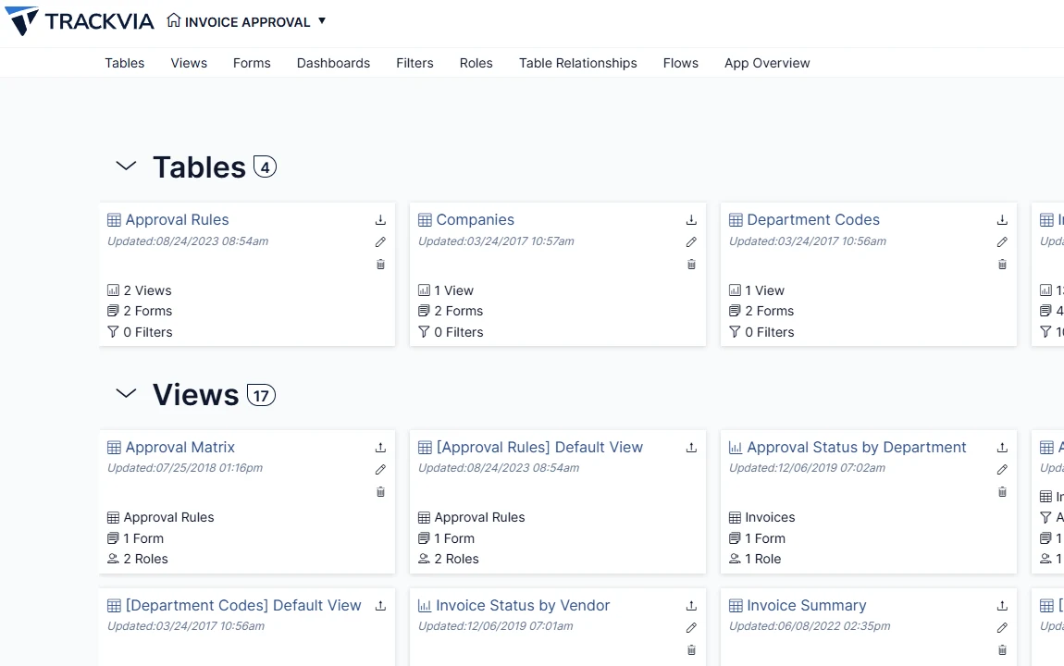Image resolution: width=1064 pixels, height=666 pixels.
Task: Click upload icon on Approval Matrix view
Action: [380, 448]
